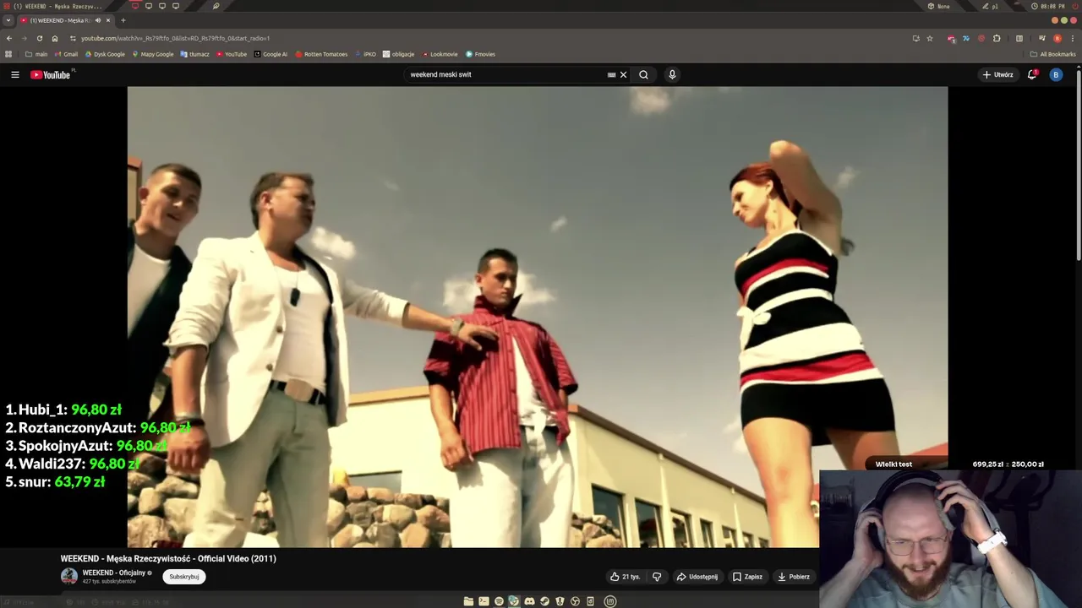Like the video (21 tys.)
This screenshot has height=608, width=1082.
[626, 577]
